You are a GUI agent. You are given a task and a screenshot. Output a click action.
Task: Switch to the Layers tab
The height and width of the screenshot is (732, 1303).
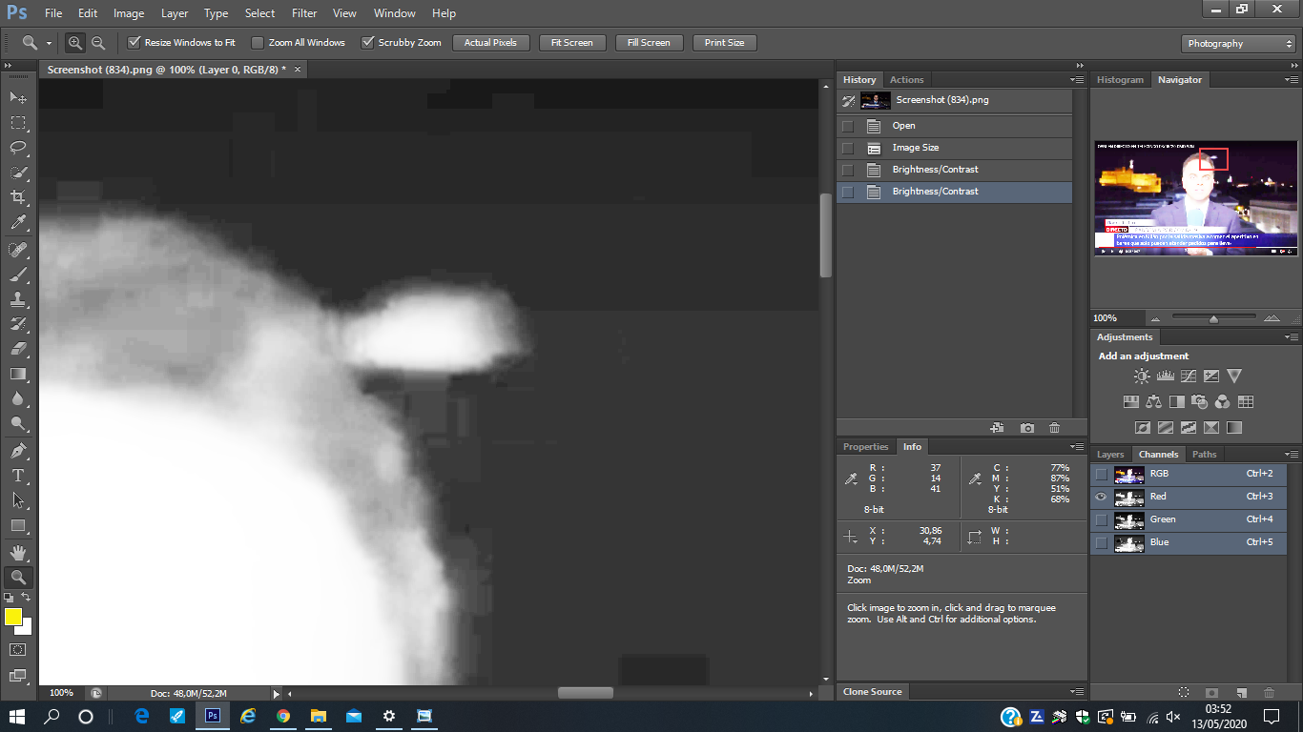(1110, 455)
